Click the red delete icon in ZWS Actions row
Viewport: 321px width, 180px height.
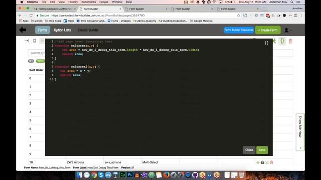[271, 162]
